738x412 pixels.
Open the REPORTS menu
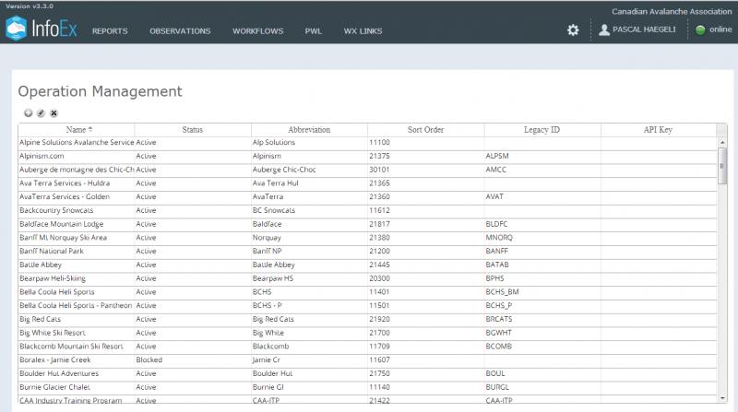(x=110, y=31)
